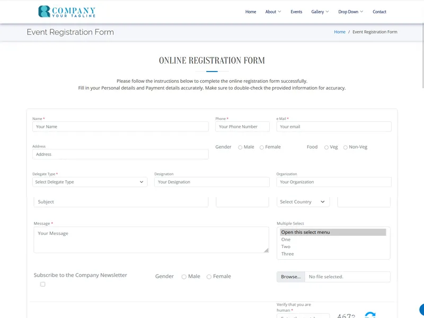424x318 pixels.
Task: Click the Company logo in the header
Action: 67,12
